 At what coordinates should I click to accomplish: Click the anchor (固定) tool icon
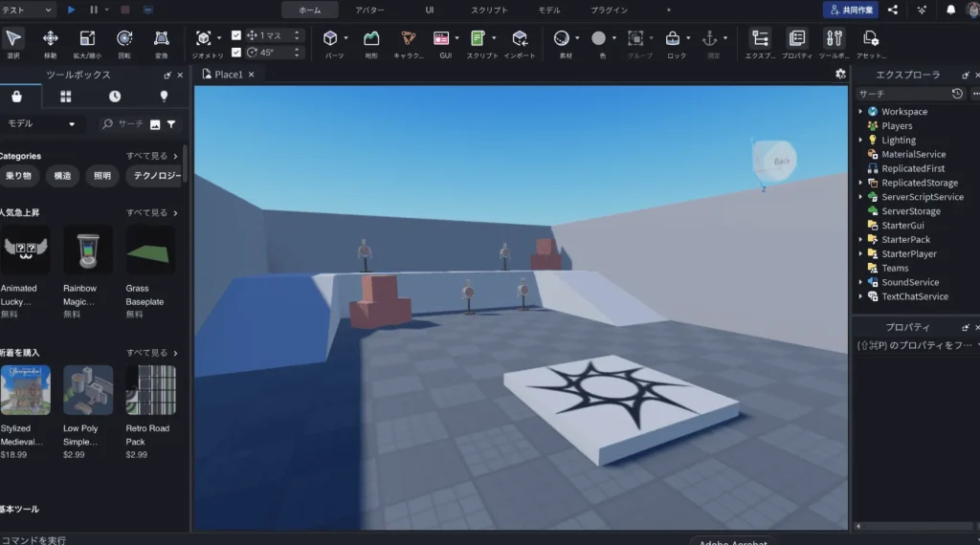[x=709, y=38]
